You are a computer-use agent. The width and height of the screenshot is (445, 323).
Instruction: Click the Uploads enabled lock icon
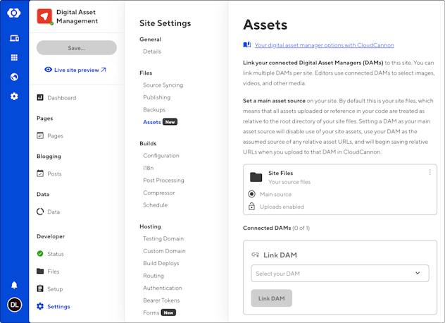tap(251, 207)
